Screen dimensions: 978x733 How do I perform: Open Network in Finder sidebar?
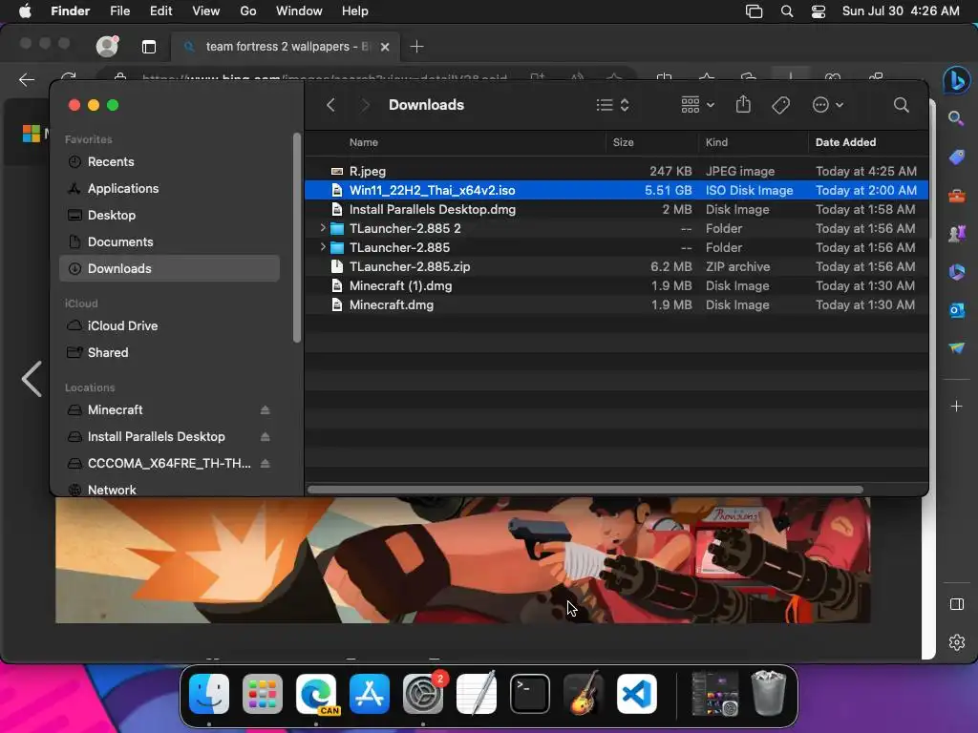pos(170,490)
